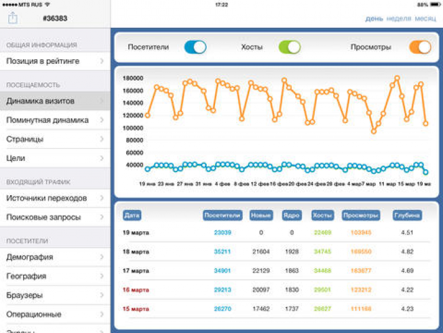
Task: Tap visitors value 29213
Action: click(223, 290)
